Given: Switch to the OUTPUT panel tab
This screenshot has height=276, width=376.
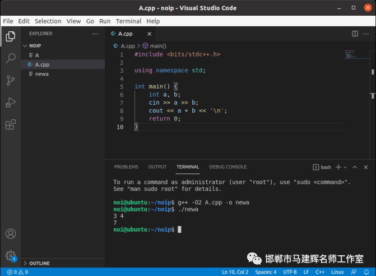Looking at the screenshot, I should tap(157, 167).
